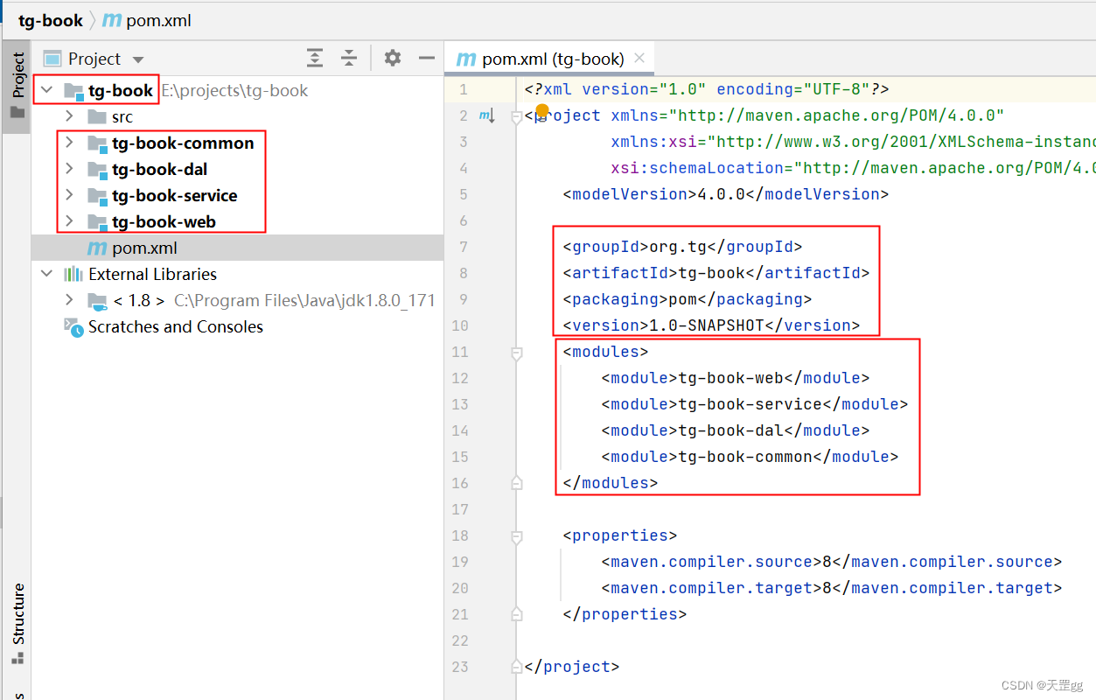
Task: Click the tg-book-common module folder icon
Action: pyautogui.click(x=97, y=143)
